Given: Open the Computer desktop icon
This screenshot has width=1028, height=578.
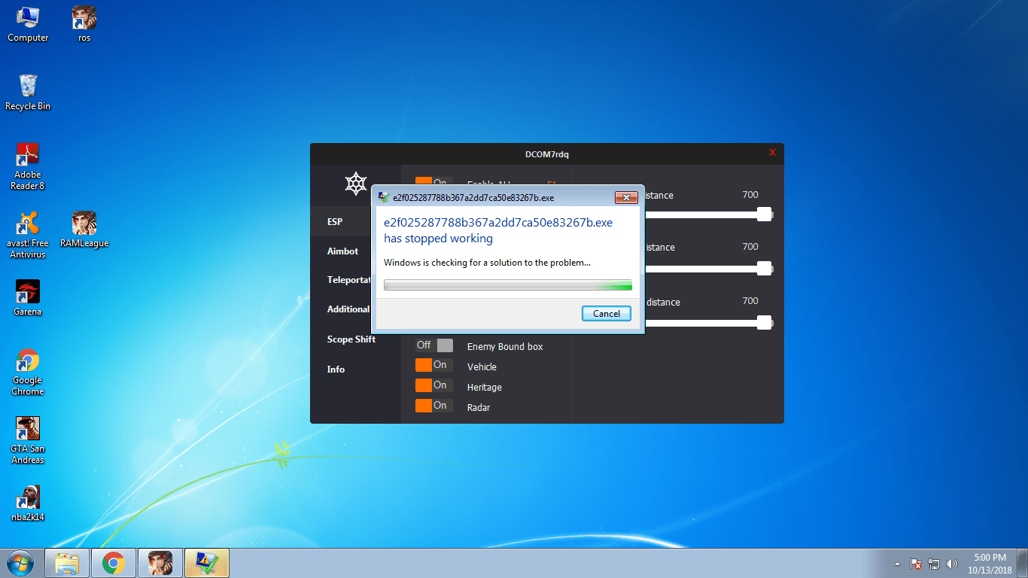Looking at the screenshot, I should [28, 24].
